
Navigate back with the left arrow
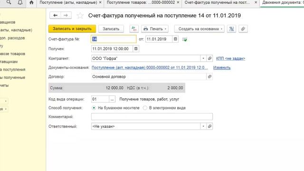coord(55,15)
